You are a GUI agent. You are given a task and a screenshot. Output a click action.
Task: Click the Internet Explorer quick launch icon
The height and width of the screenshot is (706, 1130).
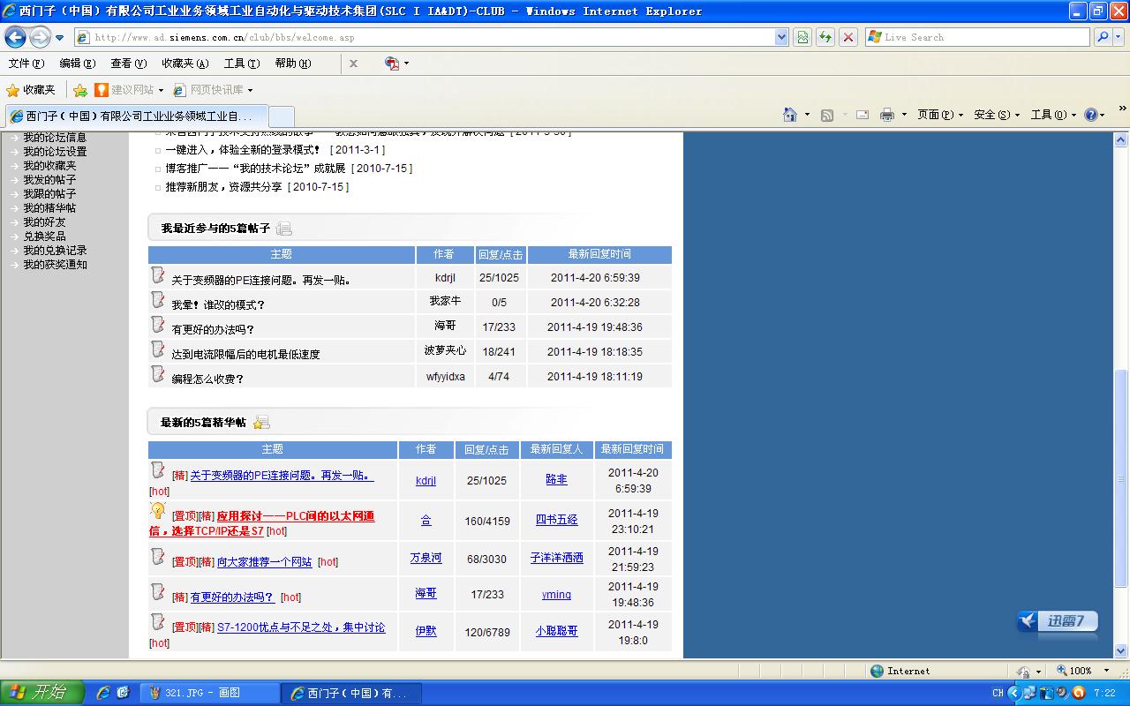pyautogui.click(x=103, y=693)
